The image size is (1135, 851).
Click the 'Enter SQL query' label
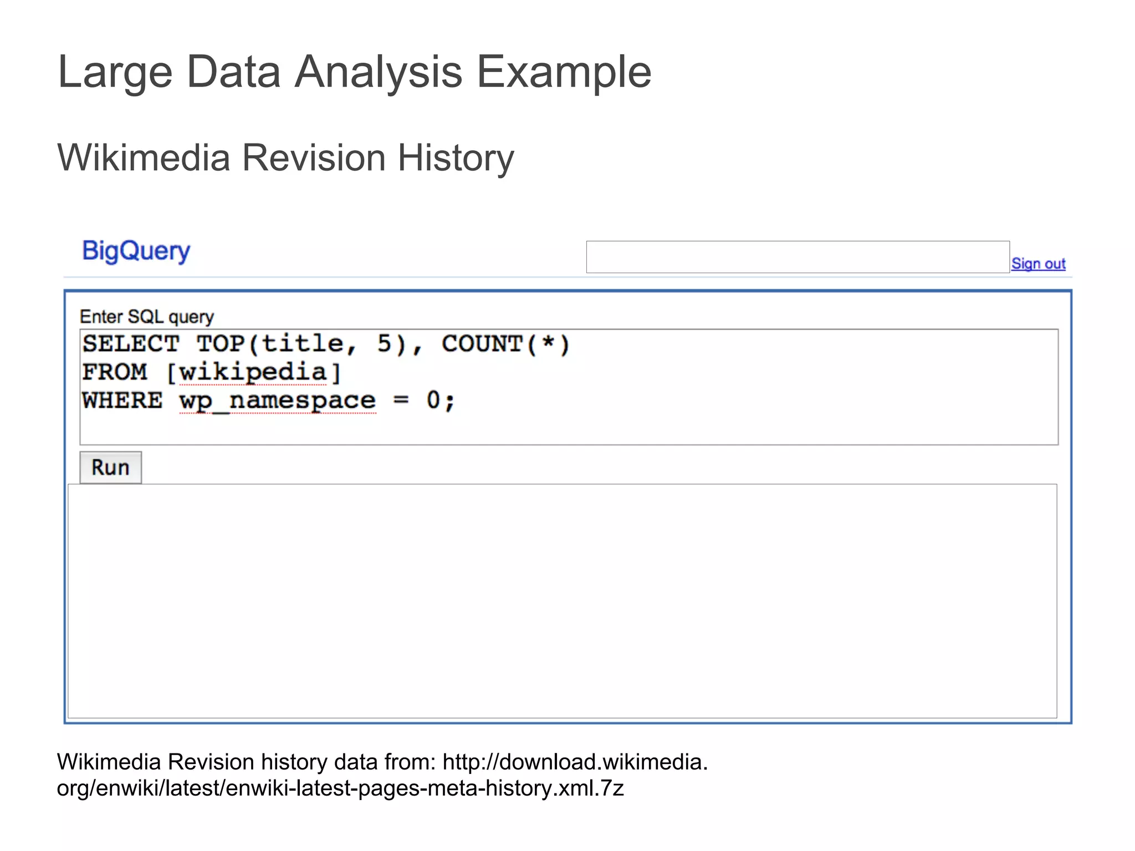click(146, 317)
